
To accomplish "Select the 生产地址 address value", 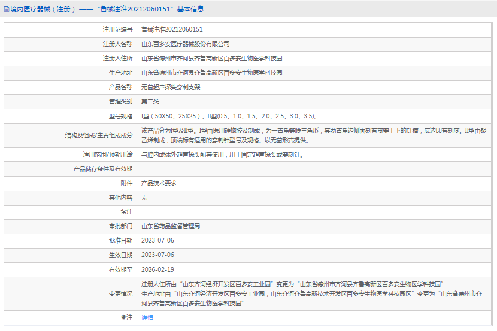I will (x=212, y=73).
